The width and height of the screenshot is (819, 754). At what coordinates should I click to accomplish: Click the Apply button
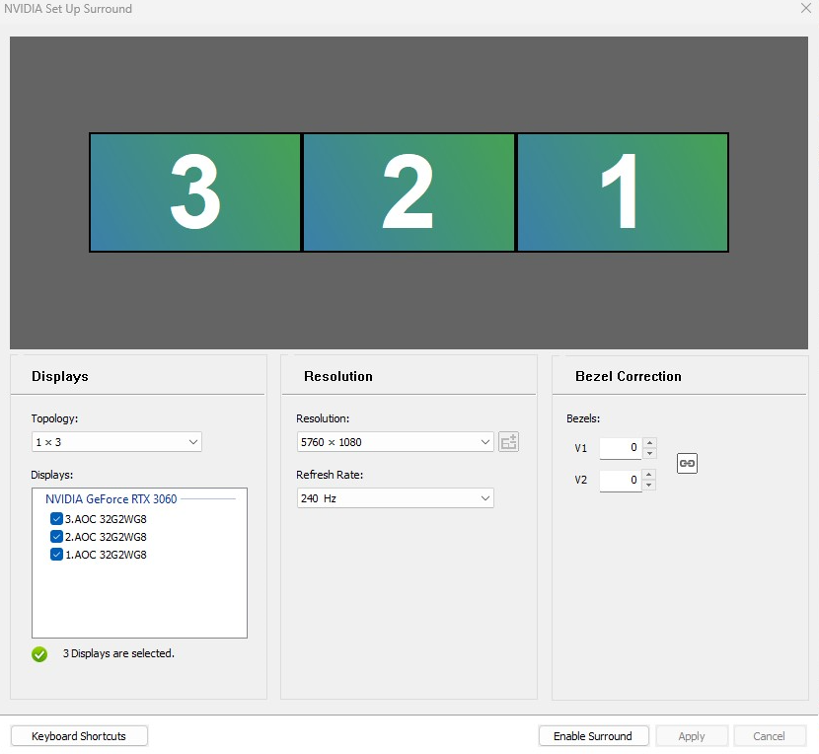(x=692, y=735)
